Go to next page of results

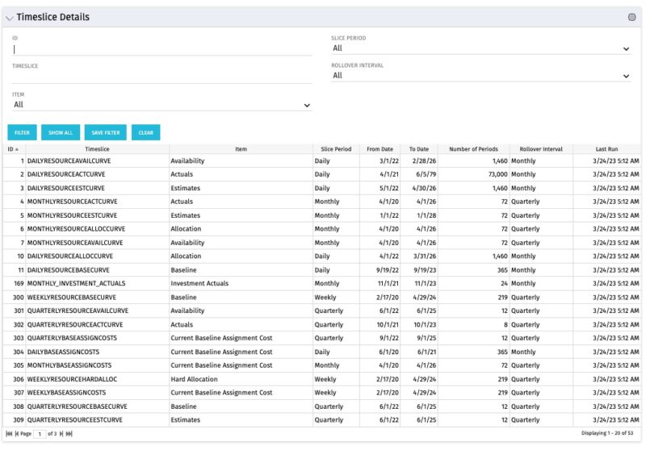point(61,434)
